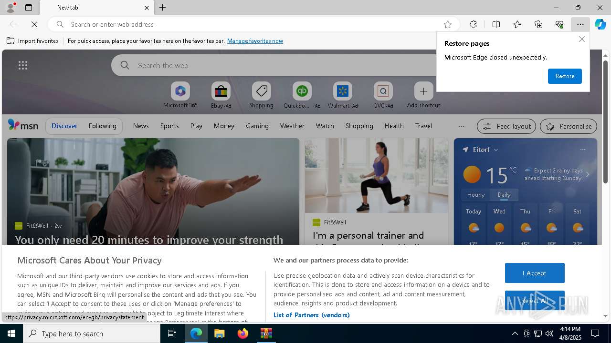This screenshot has height=343, width=611.
Task: Open Task View on taskbar
Action: (172, 333)
